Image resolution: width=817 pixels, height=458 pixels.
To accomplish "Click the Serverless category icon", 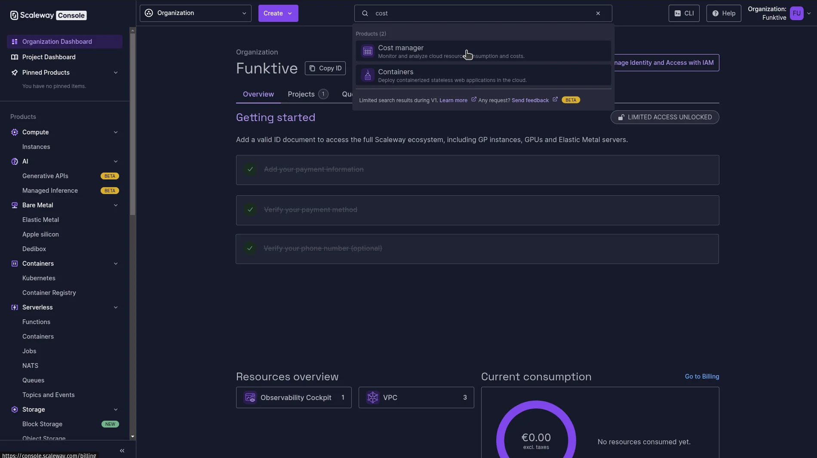I will coord(15,307).
